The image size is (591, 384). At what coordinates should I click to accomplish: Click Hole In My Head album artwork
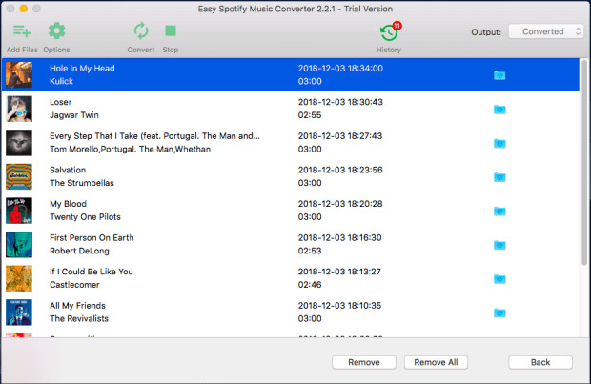(x=19, y=75)
